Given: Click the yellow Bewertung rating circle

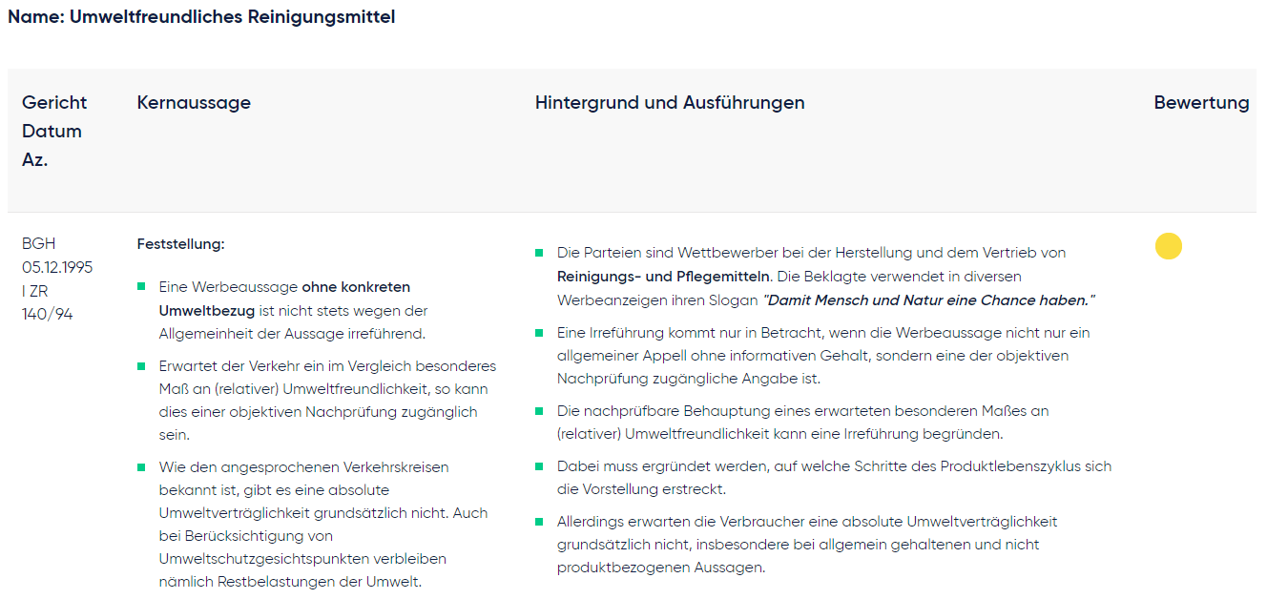Looking at the screenshot, I should [1168, 246].
